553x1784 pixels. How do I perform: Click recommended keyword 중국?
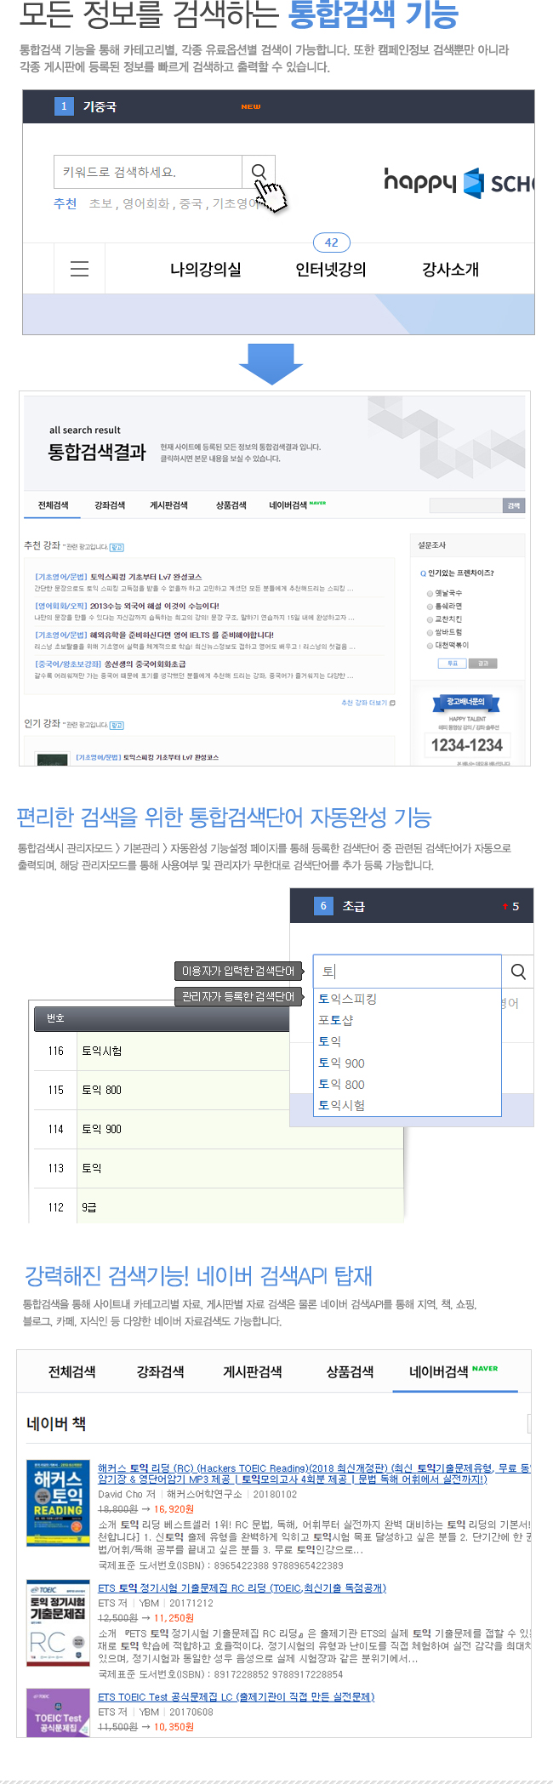191,203
